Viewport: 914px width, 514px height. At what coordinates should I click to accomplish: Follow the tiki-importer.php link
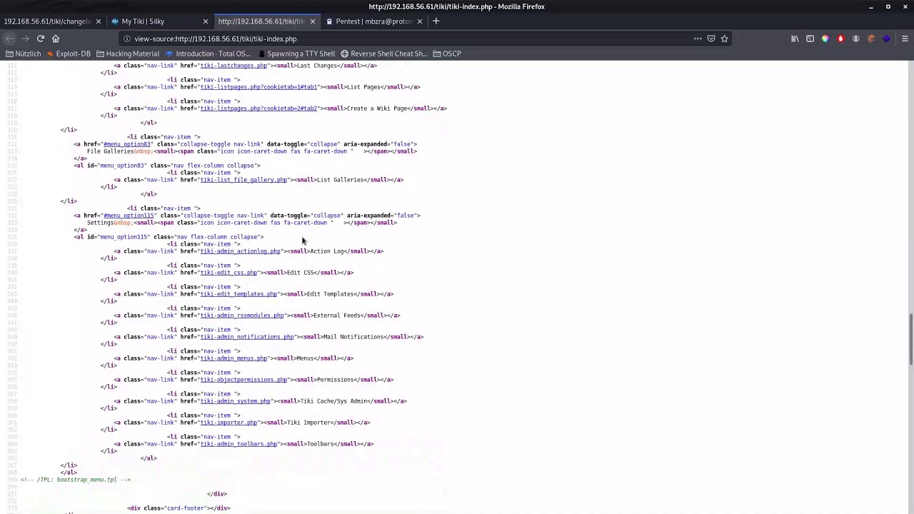(228, 423)
